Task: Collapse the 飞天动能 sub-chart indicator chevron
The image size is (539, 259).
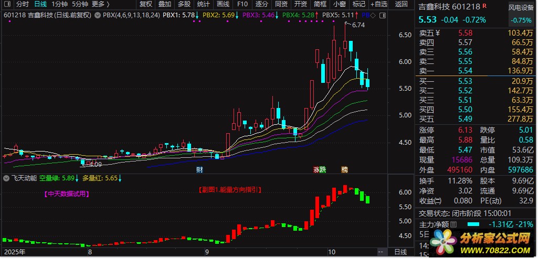Action: (6, 178)
